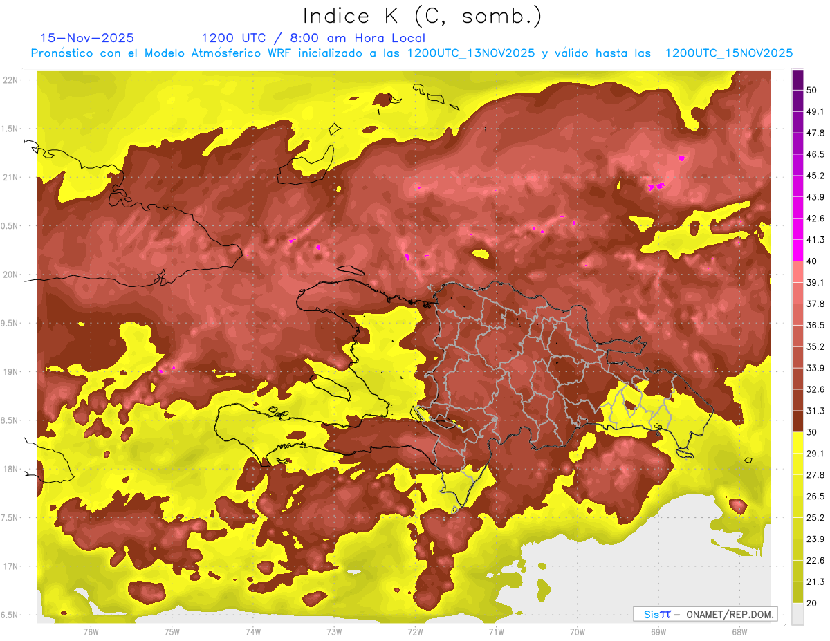Click the '68W' longitude label
830x641 pixels.
739,631
